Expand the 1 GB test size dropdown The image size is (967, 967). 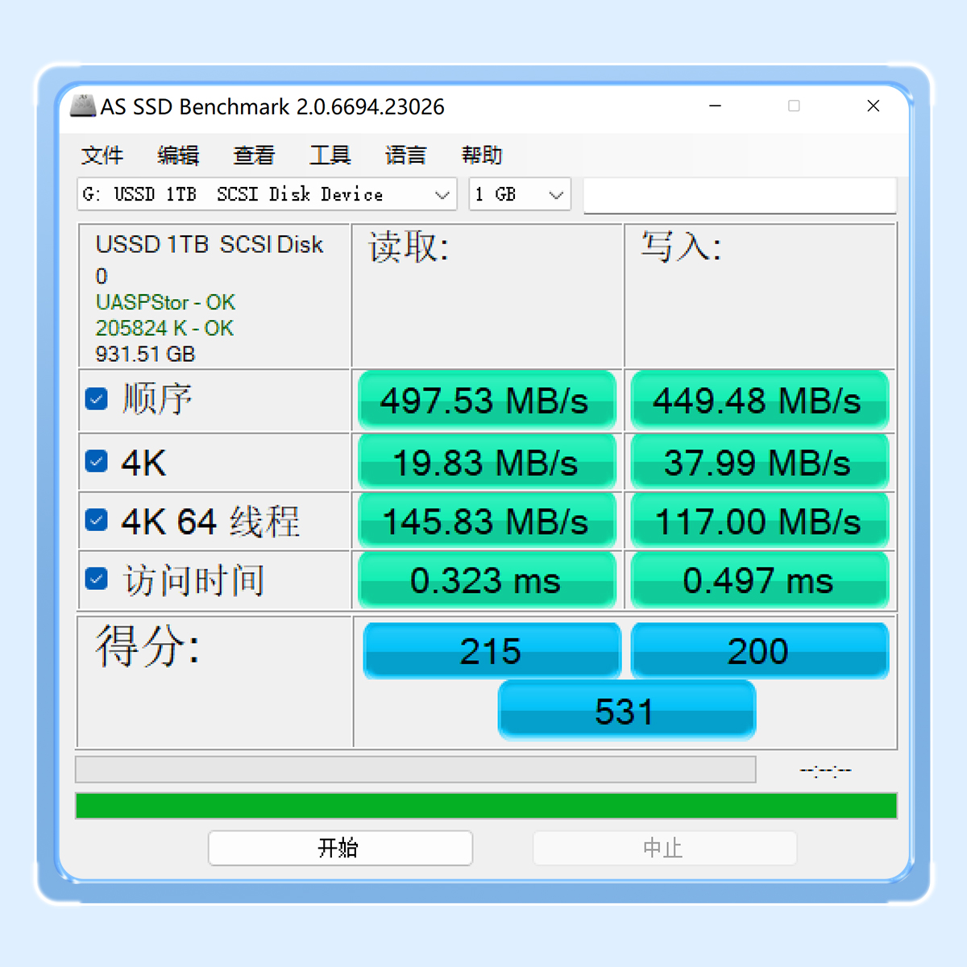coord(520,195)
